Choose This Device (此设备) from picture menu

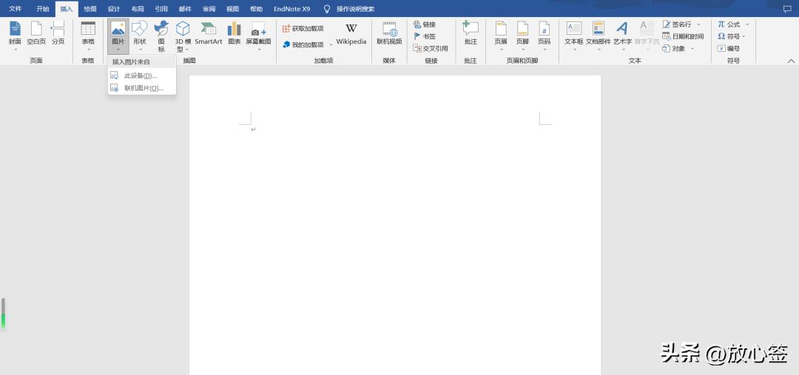pyautogui.click(x=142, y=75)
